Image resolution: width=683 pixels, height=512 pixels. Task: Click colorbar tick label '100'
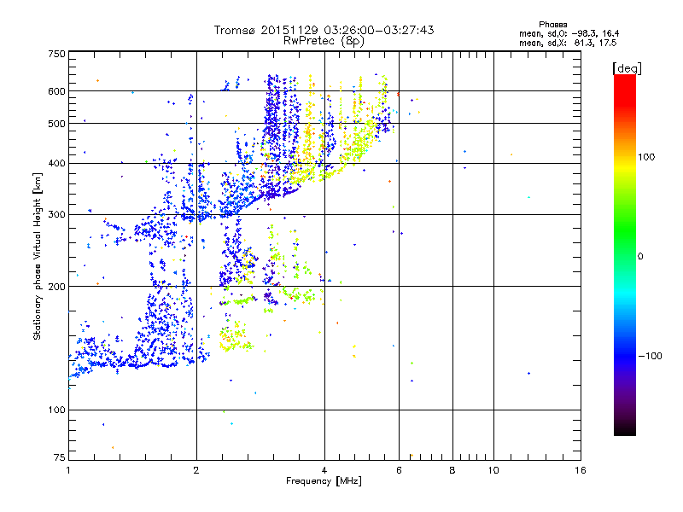pos(646,157)
